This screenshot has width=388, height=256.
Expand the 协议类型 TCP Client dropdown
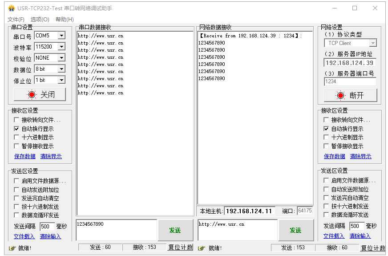[373, 43]
